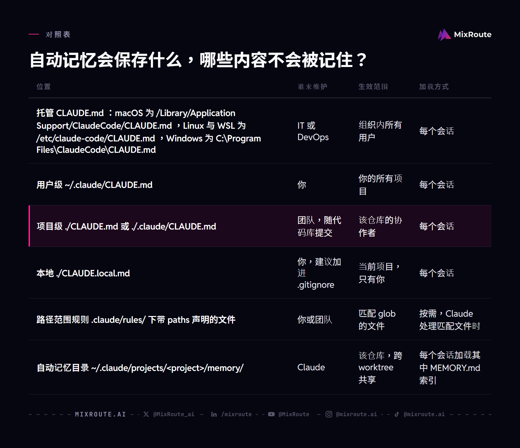Viewport: 520px width, 448px height.
Task: Click the 组织内所有用户 cell
Action: point(380,131)
